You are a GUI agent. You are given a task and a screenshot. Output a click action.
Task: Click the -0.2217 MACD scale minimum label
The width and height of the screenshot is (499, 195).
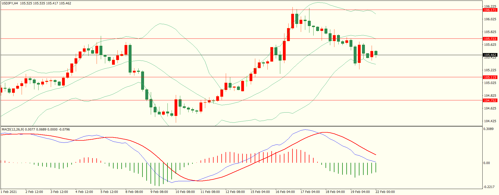pos(489,187)
